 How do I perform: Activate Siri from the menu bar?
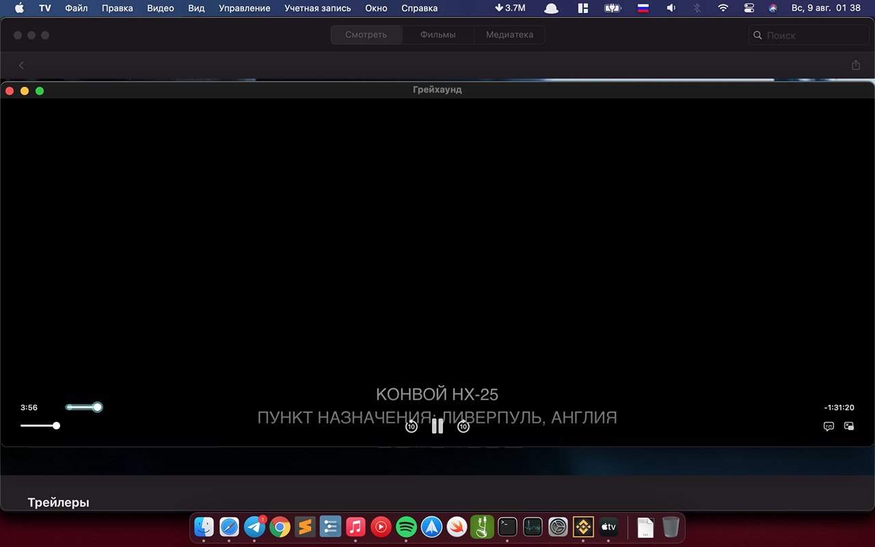773,8
